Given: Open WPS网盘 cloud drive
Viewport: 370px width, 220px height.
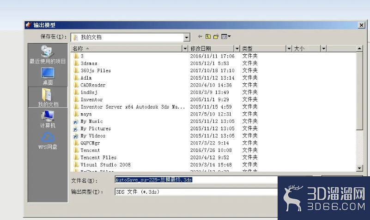Looking at the screenshot, I should tap(48, 140).
